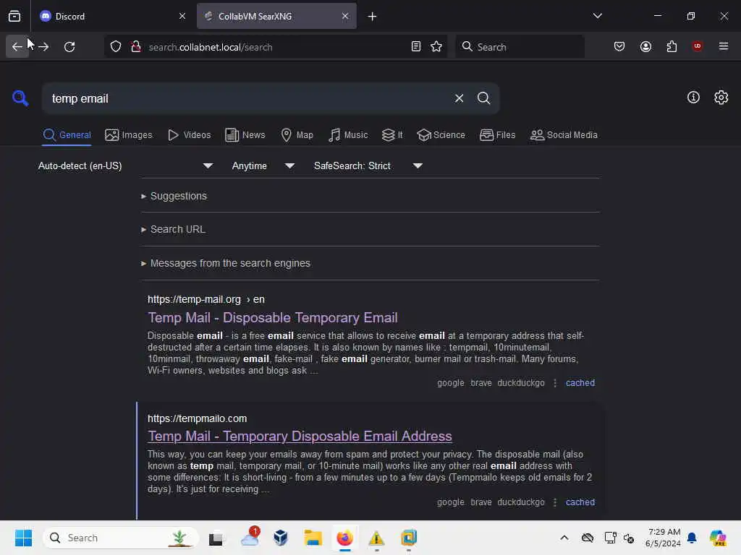The width and height of the screenshot is (741, 555).
Task: Select the Map search category
Action: pos(297,135)
